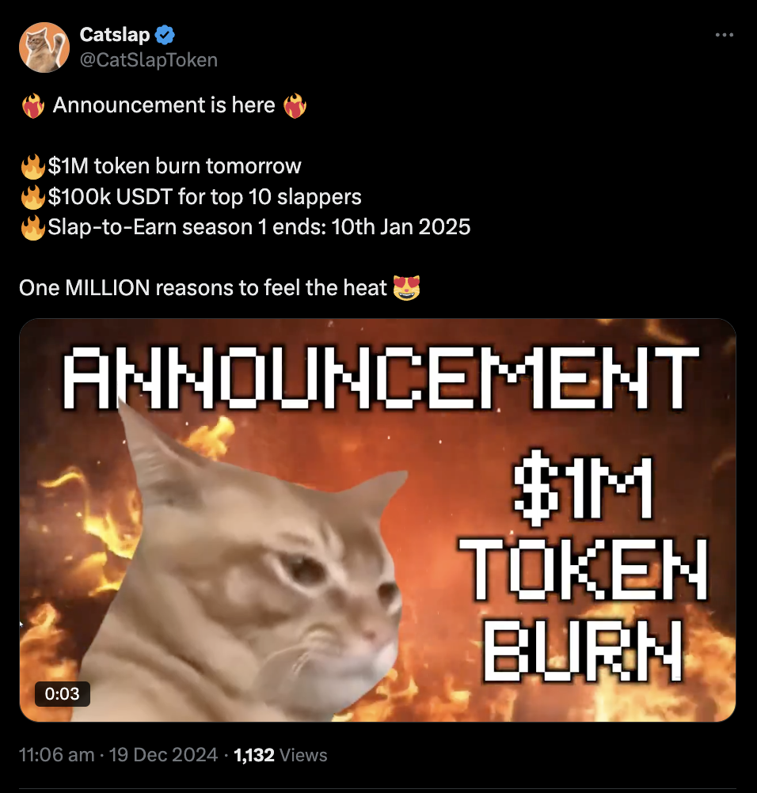Viewport: 757px width, 793px height.
Task: Click the 11:06 am timestamp
Action: tap(57, 754)
